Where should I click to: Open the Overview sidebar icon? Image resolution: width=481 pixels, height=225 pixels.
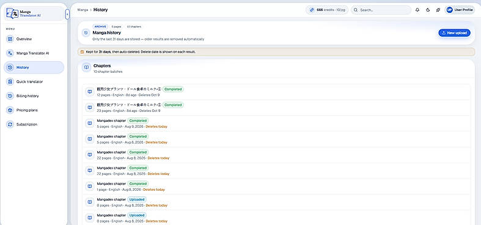[10, 39]
